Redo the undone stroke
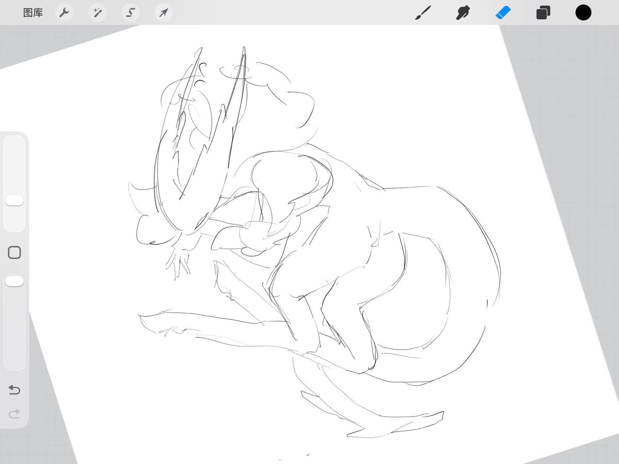The height and width of the screenshot is (464, 619). point(14,413)
